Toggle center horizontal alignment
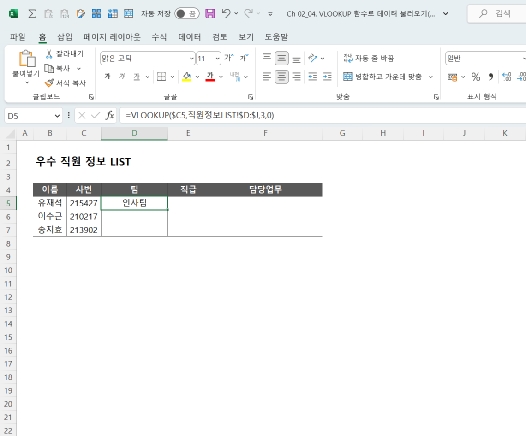Viewport: 526px width, 436px height. coord(281,77)
